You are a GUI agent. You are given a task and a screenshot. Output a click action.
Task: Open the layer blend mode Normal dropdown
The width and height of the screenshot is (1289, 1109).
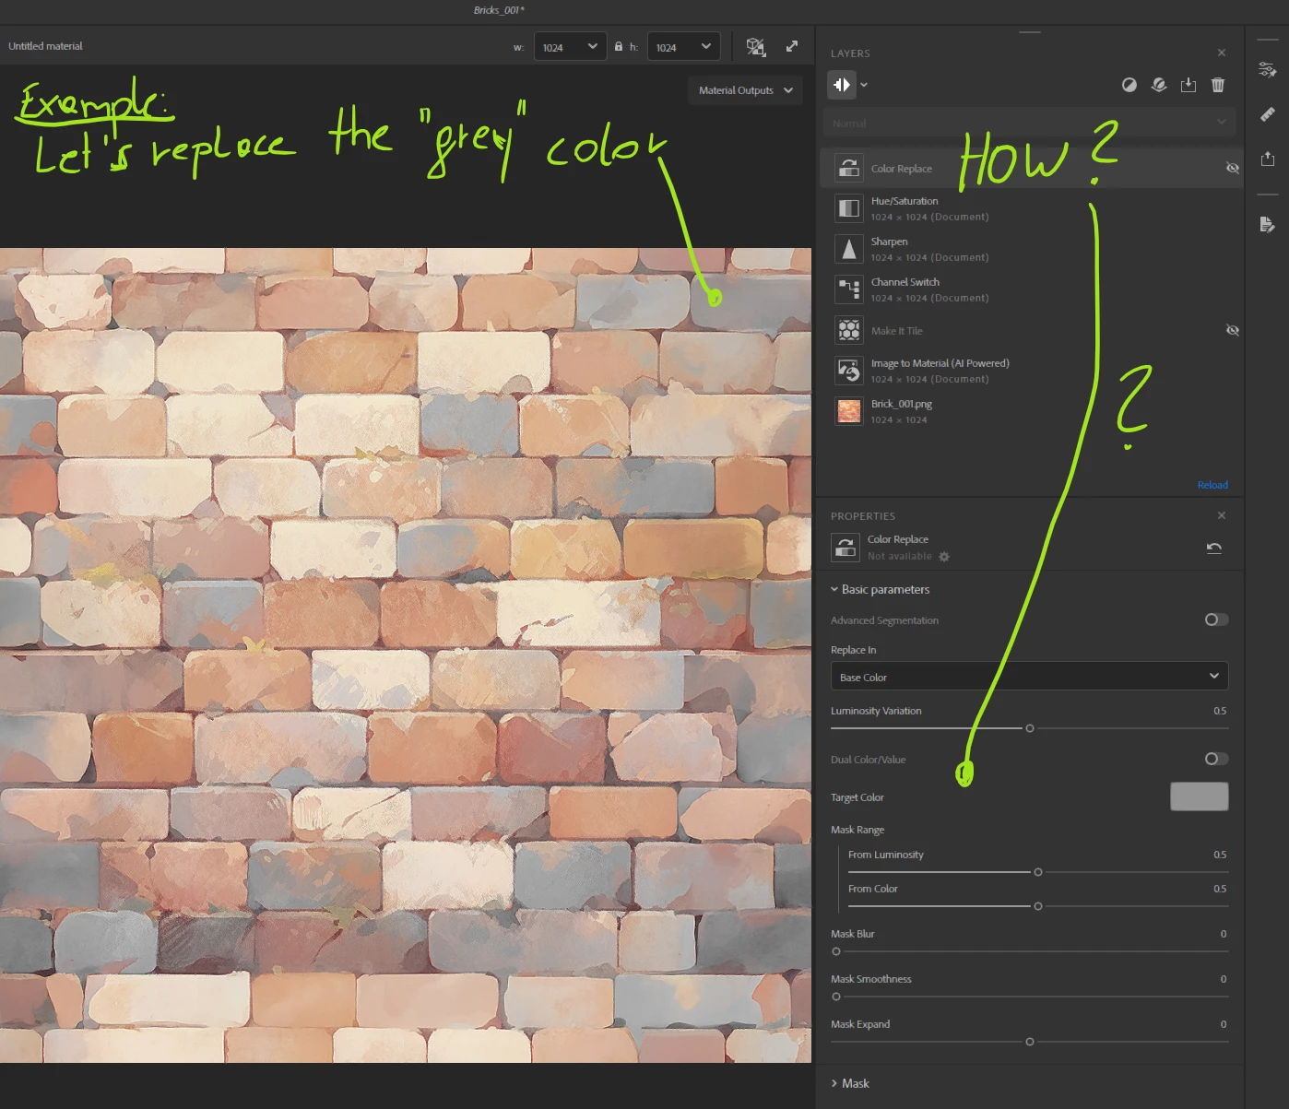(x=1029, y=123)
